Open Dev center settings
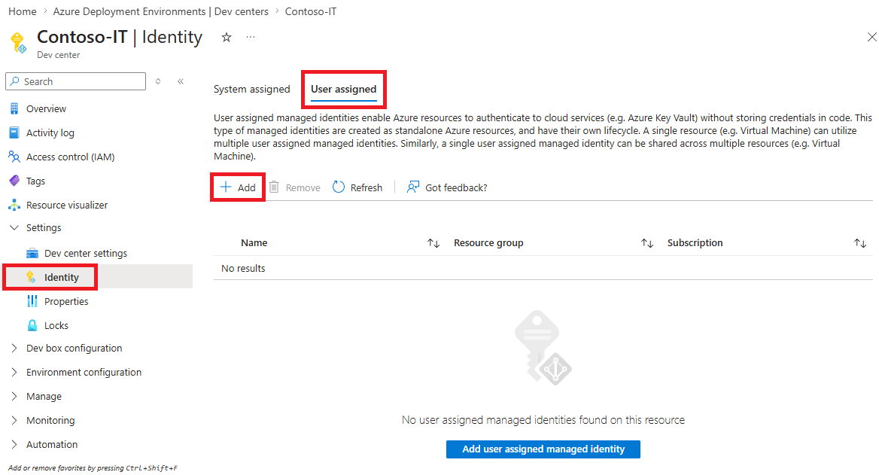879x475 pixels. point(86,254)
